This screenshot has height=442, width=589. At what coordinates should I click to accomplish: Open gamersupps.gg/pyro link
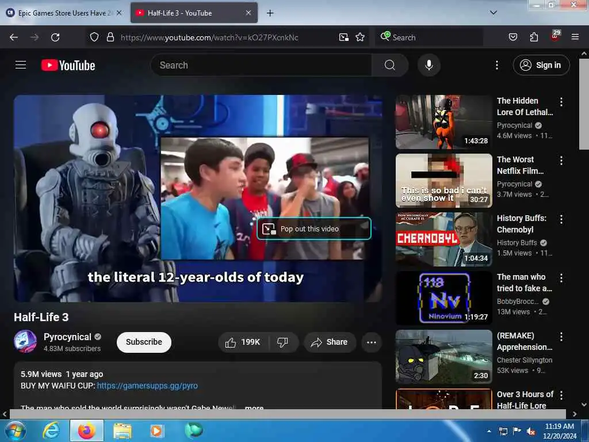pos(147,386)
